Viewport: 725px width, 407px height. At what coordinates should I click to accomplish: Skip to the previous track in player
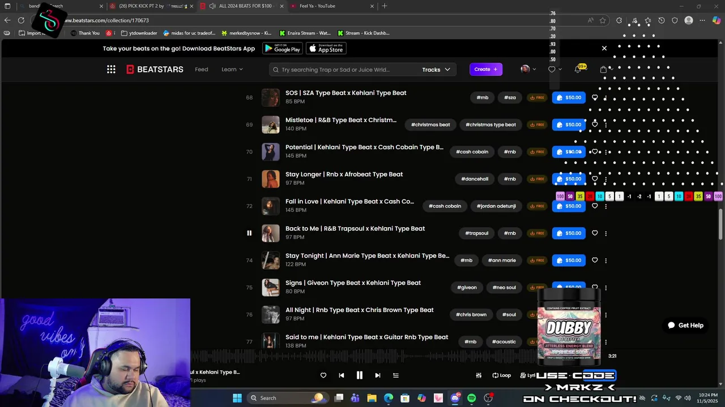point(341,375)
